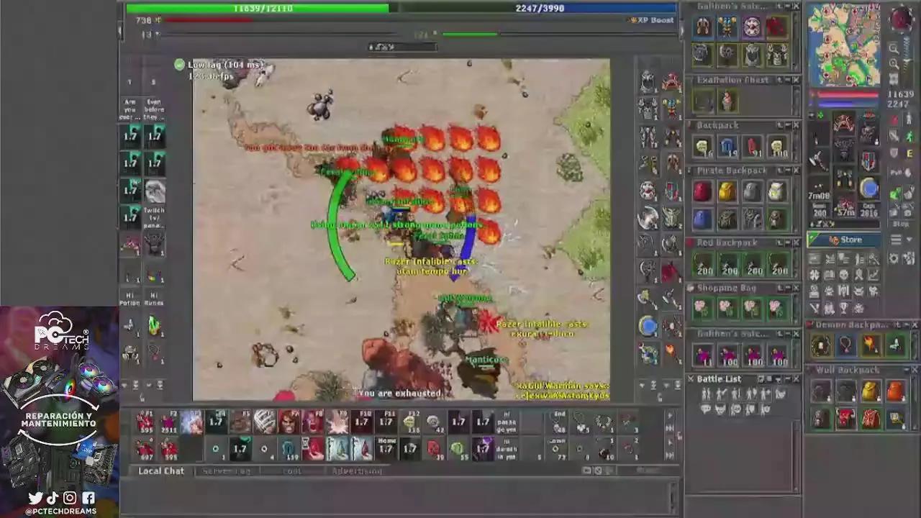Enable offensive red fight mode

pyautogui.click(x=894, y=120)
